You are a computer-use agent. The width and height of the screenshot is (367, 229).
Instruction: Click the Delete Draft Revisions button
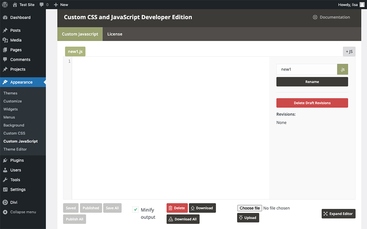coord(312,103)
